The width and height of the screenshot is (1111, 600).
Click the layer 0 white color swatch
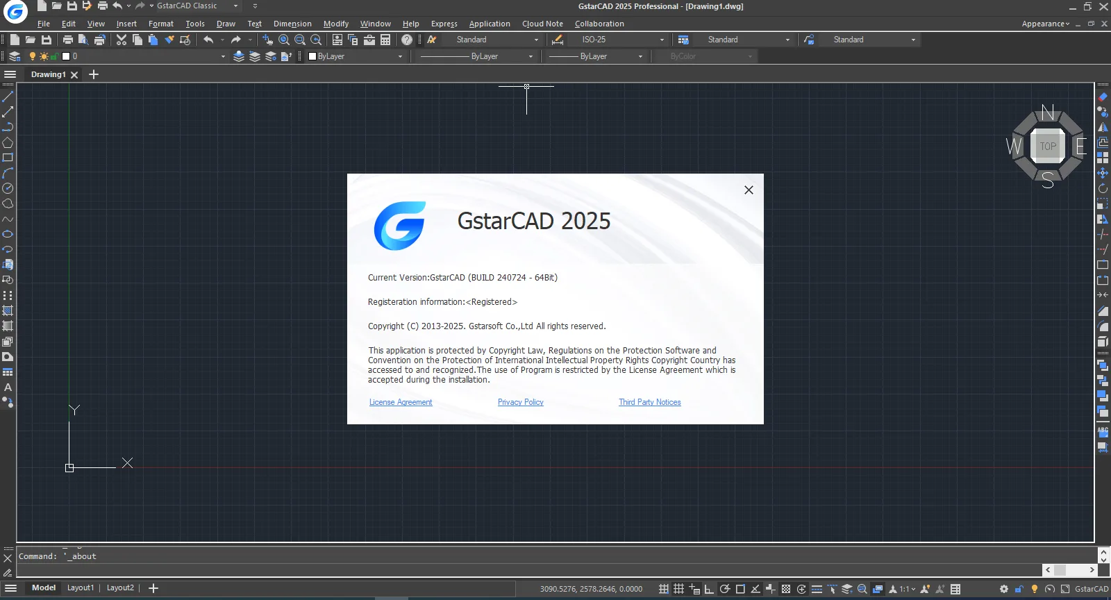pyautogui.click(x=66, y=56)
